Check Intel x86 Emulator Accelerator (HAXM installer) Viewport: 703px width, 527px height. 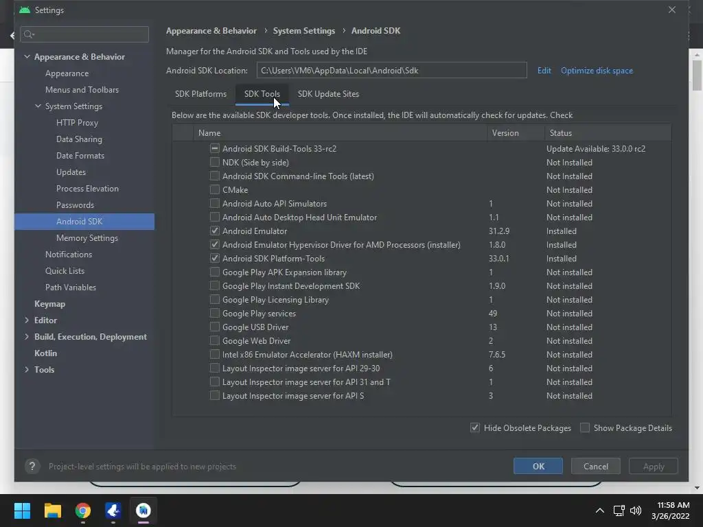[215, 355]
